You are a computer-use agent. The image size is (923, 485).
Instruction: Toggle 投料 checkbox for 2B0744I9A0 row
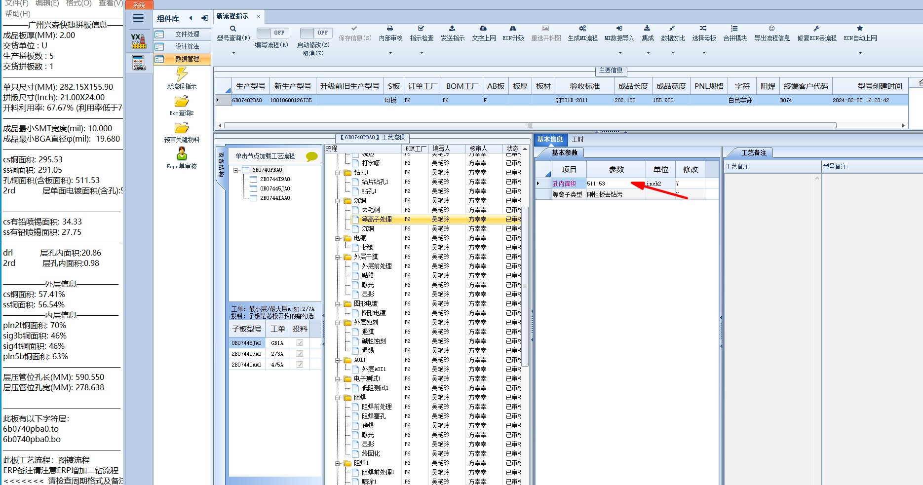(300, 354)
